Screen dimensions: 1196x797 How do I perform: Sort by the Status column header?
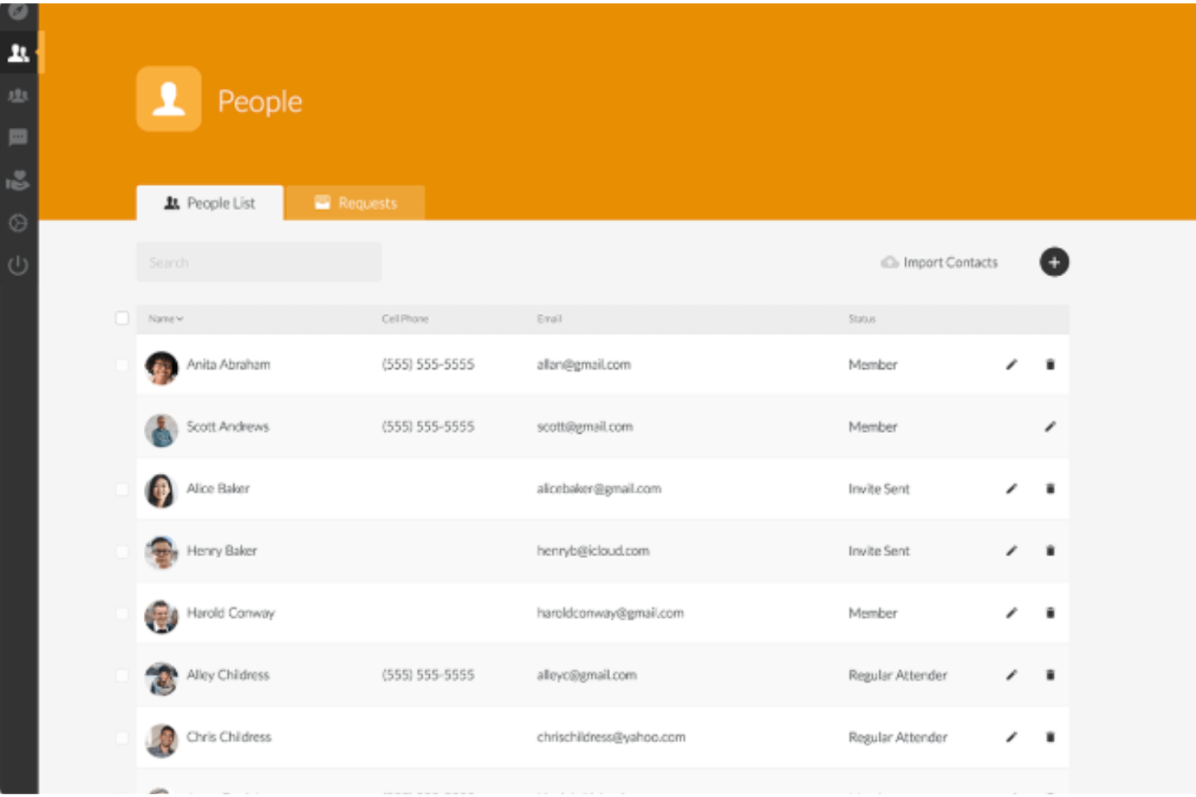tap(862, 319)
